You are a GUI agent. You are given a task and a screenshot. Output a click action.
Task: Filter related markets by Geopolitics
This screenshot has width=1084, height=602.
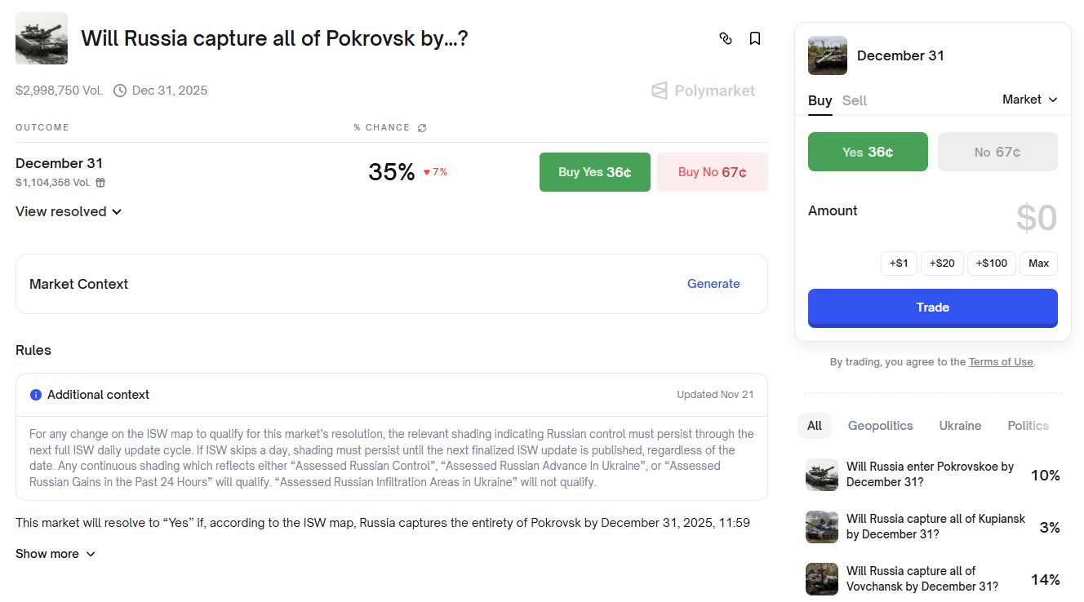[x=880, y=426]
